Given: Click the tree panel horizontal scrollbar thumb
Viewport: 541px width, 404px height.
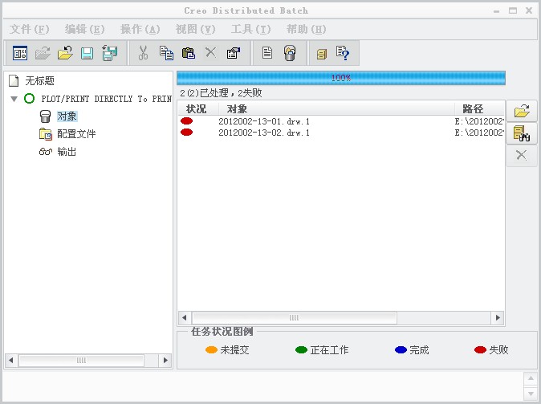Looking at the screenshot, I should point(81,361).
